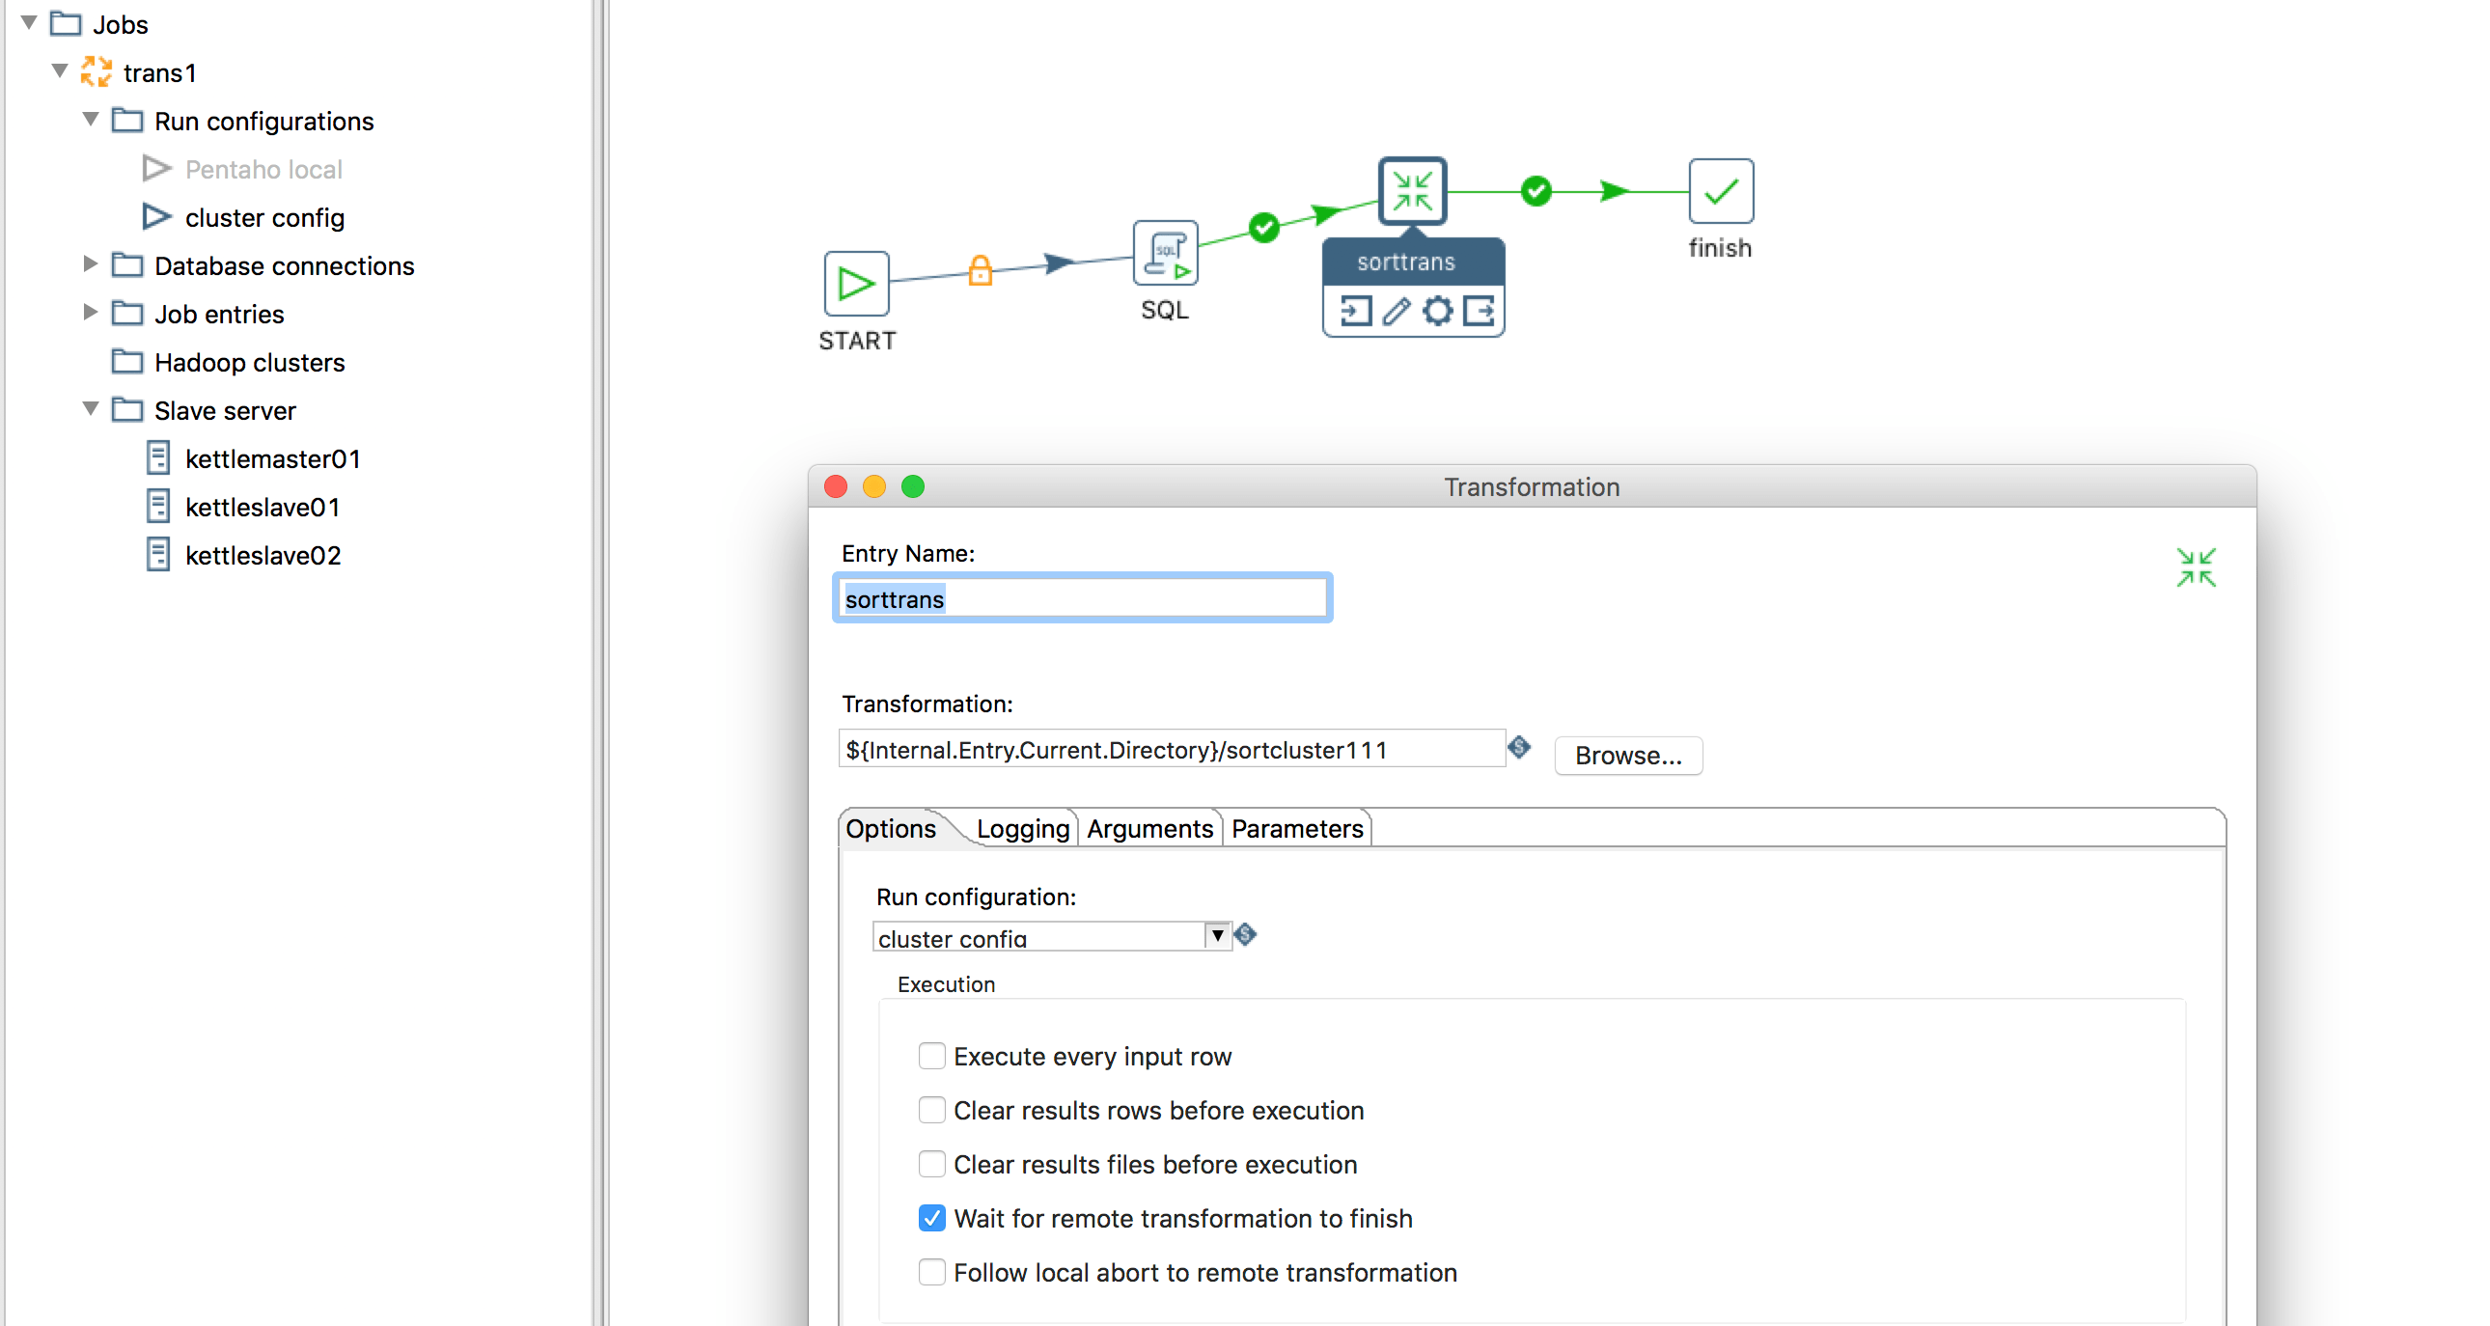Click the padlock icon on the START hop
Viewport: 2490px width, 1326px height.
(981, 269)
